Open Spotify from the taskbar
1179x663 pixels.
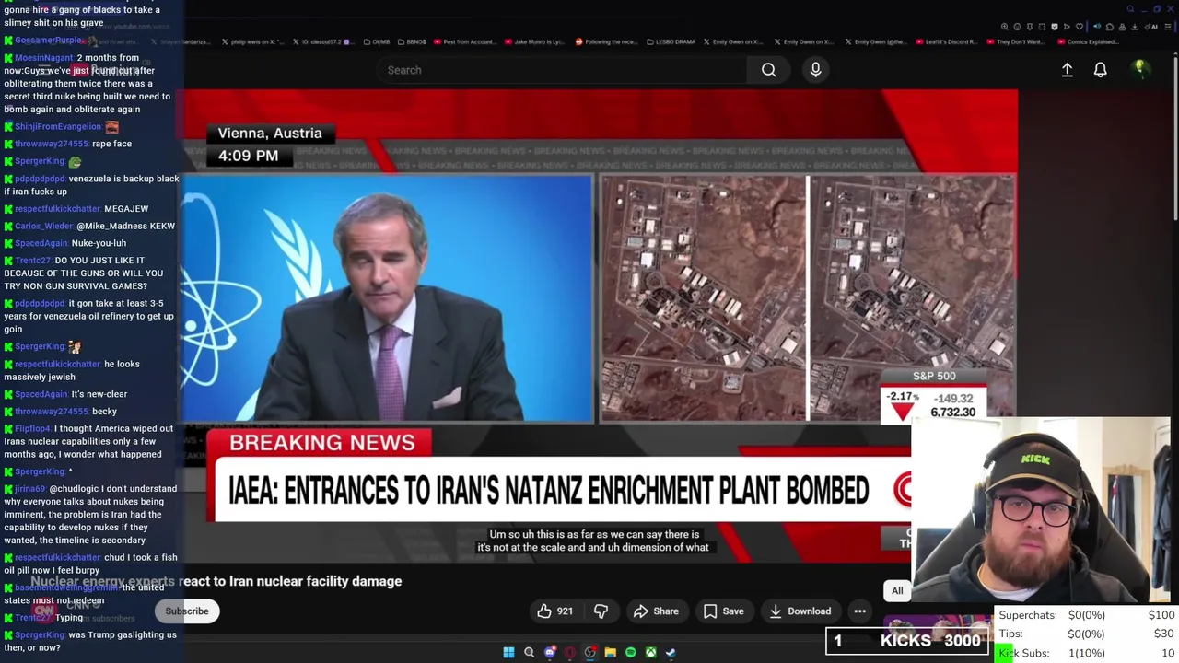coord(630,653)
